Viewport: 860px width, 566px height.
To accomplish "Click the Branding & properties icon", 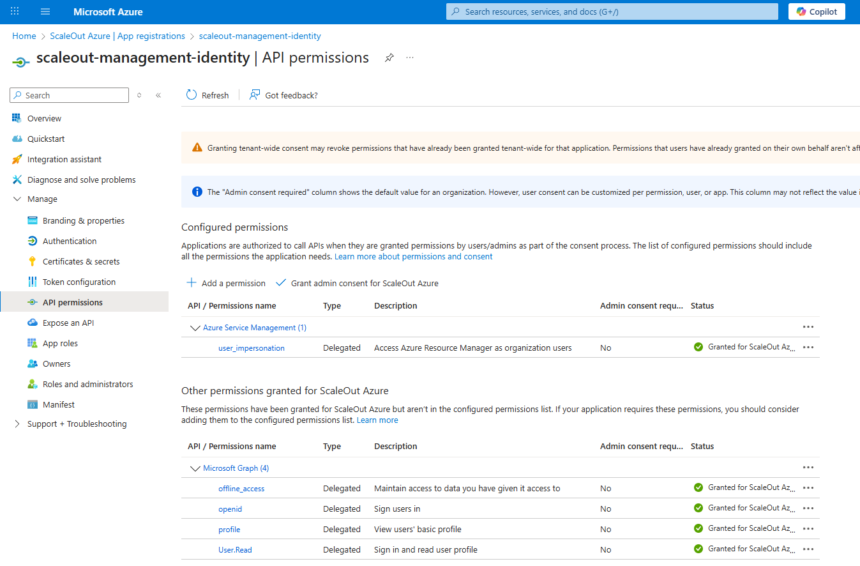I will [33, 220].
